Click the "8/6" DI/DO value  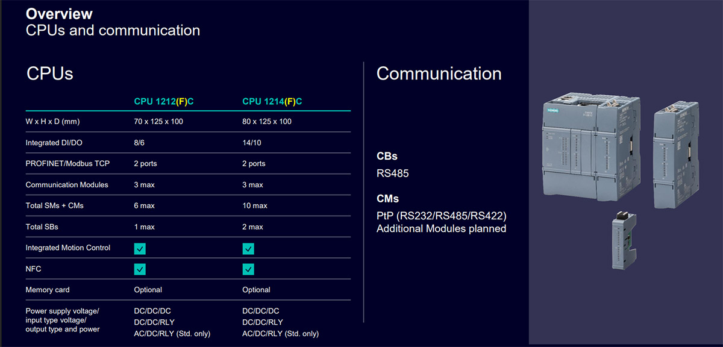point(140,143)
